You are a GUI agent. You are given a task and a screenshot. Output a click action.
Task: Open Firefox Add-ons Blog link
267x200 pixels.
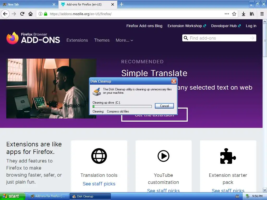tap(144, 26)
